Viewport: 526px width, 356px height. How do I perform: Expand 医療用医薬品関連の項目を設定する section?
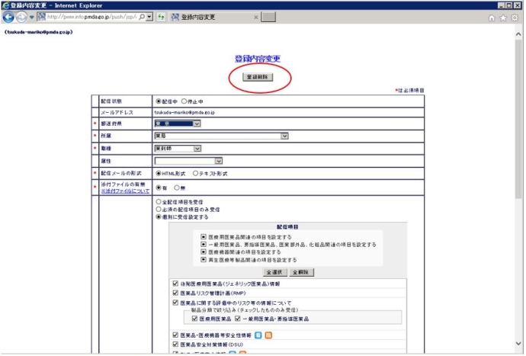[x=204, y=237]
